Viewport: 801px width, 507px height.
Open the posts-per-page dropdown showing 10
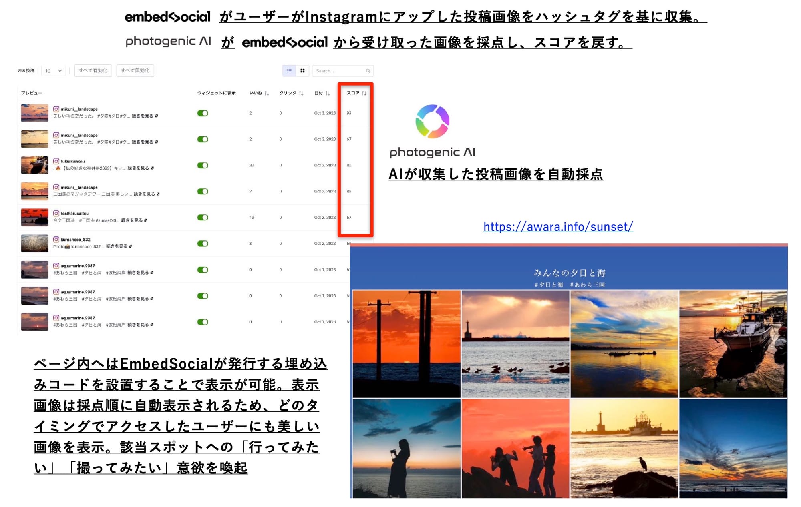(x=54, y=71)
